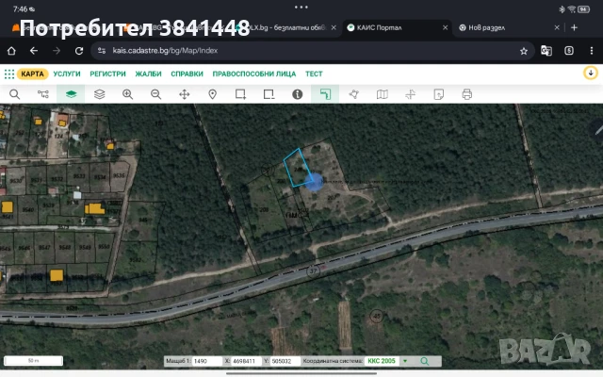Image resolution: width=603 pixels, height=377 pixels.
Task: Open site settings icon in address bar
Action: 102,51
